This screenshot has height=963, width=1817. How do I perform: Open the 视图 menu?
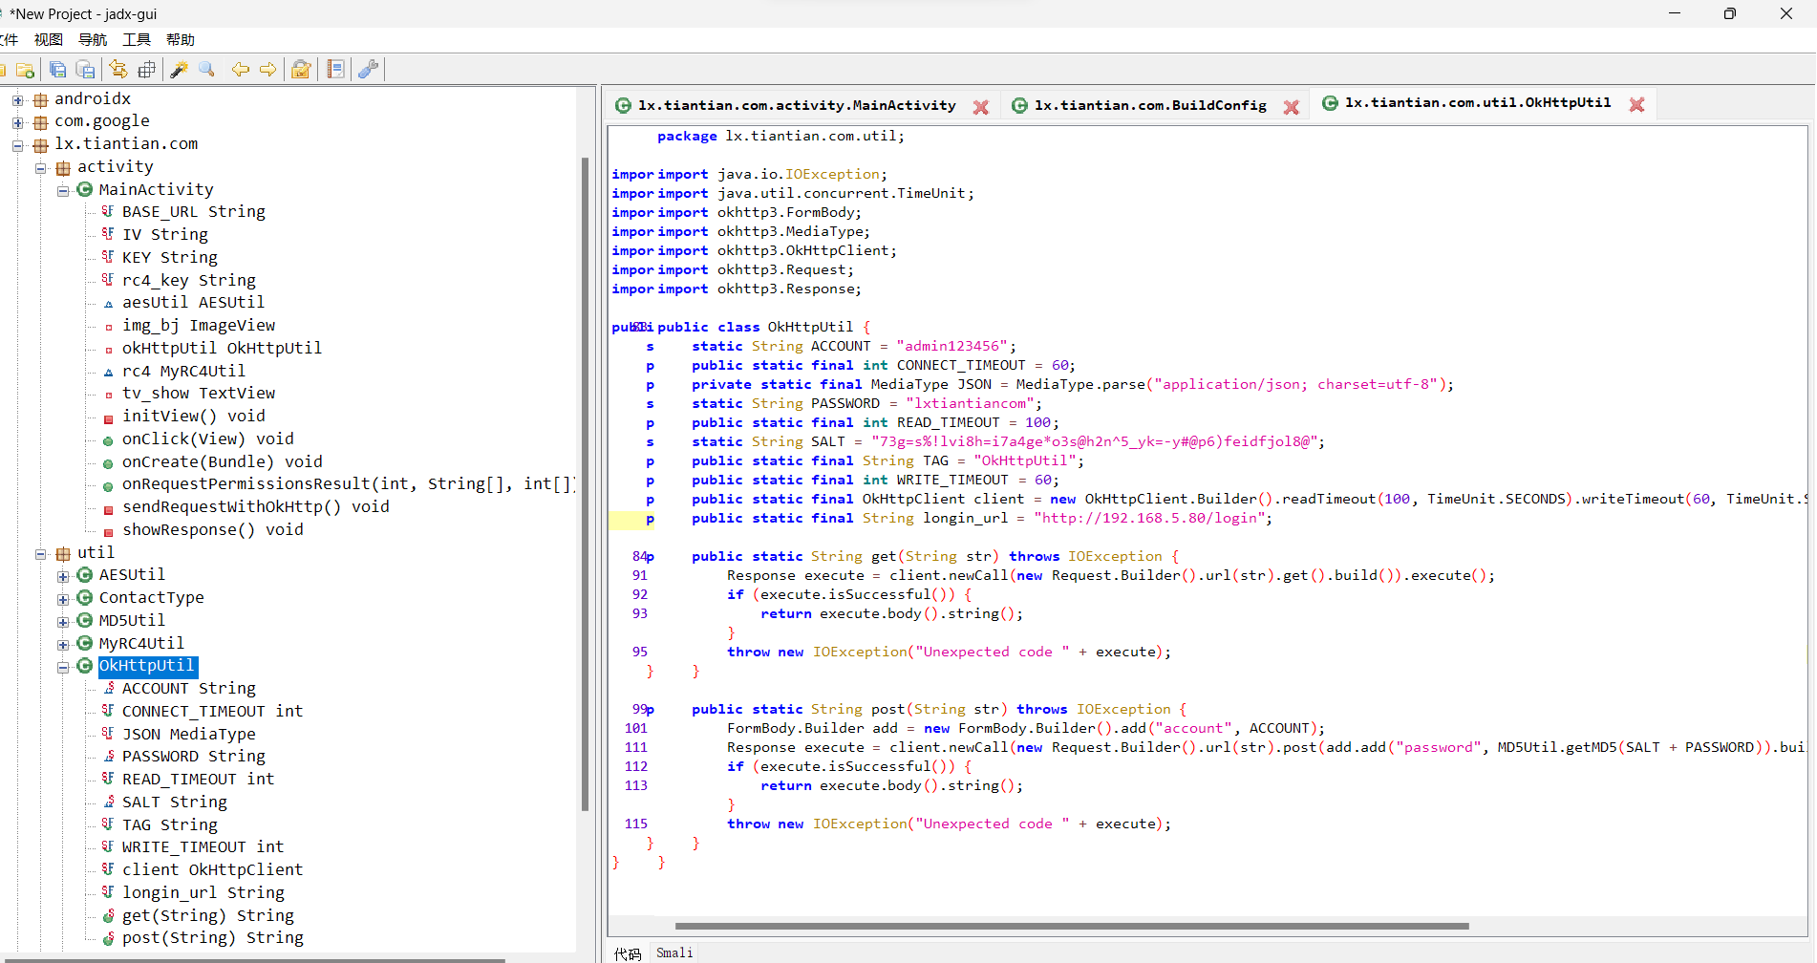(x=49, y=39)
